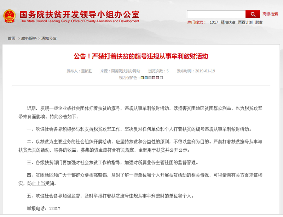Click item 二、以扶贫为主要业务的社会组织

tap(140, 146)
